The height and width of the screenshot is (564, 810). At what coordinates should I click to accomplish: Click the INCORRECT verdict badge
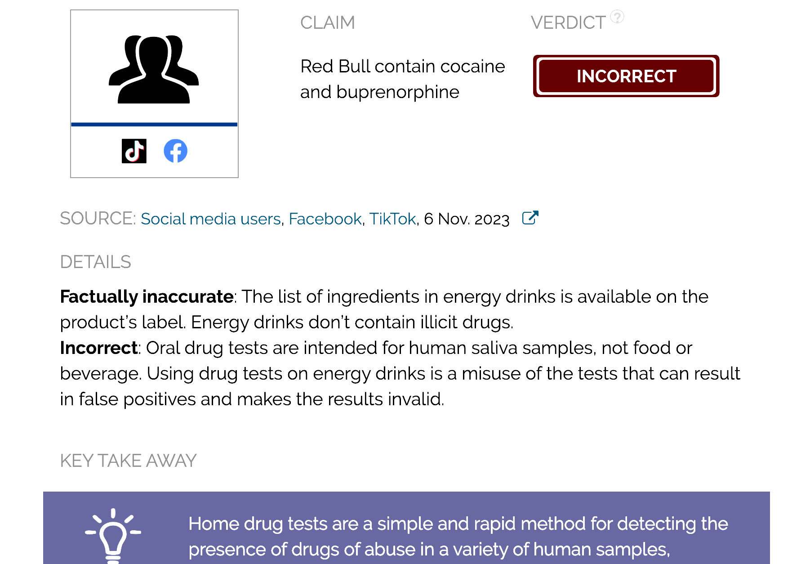[626, 76]
